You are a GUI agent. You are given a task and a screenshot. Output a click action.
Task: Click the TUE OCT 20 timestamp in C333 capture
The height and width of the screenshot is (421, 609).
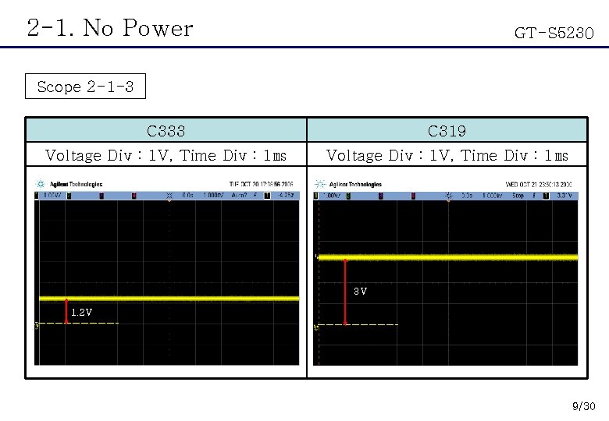[261, 184]
